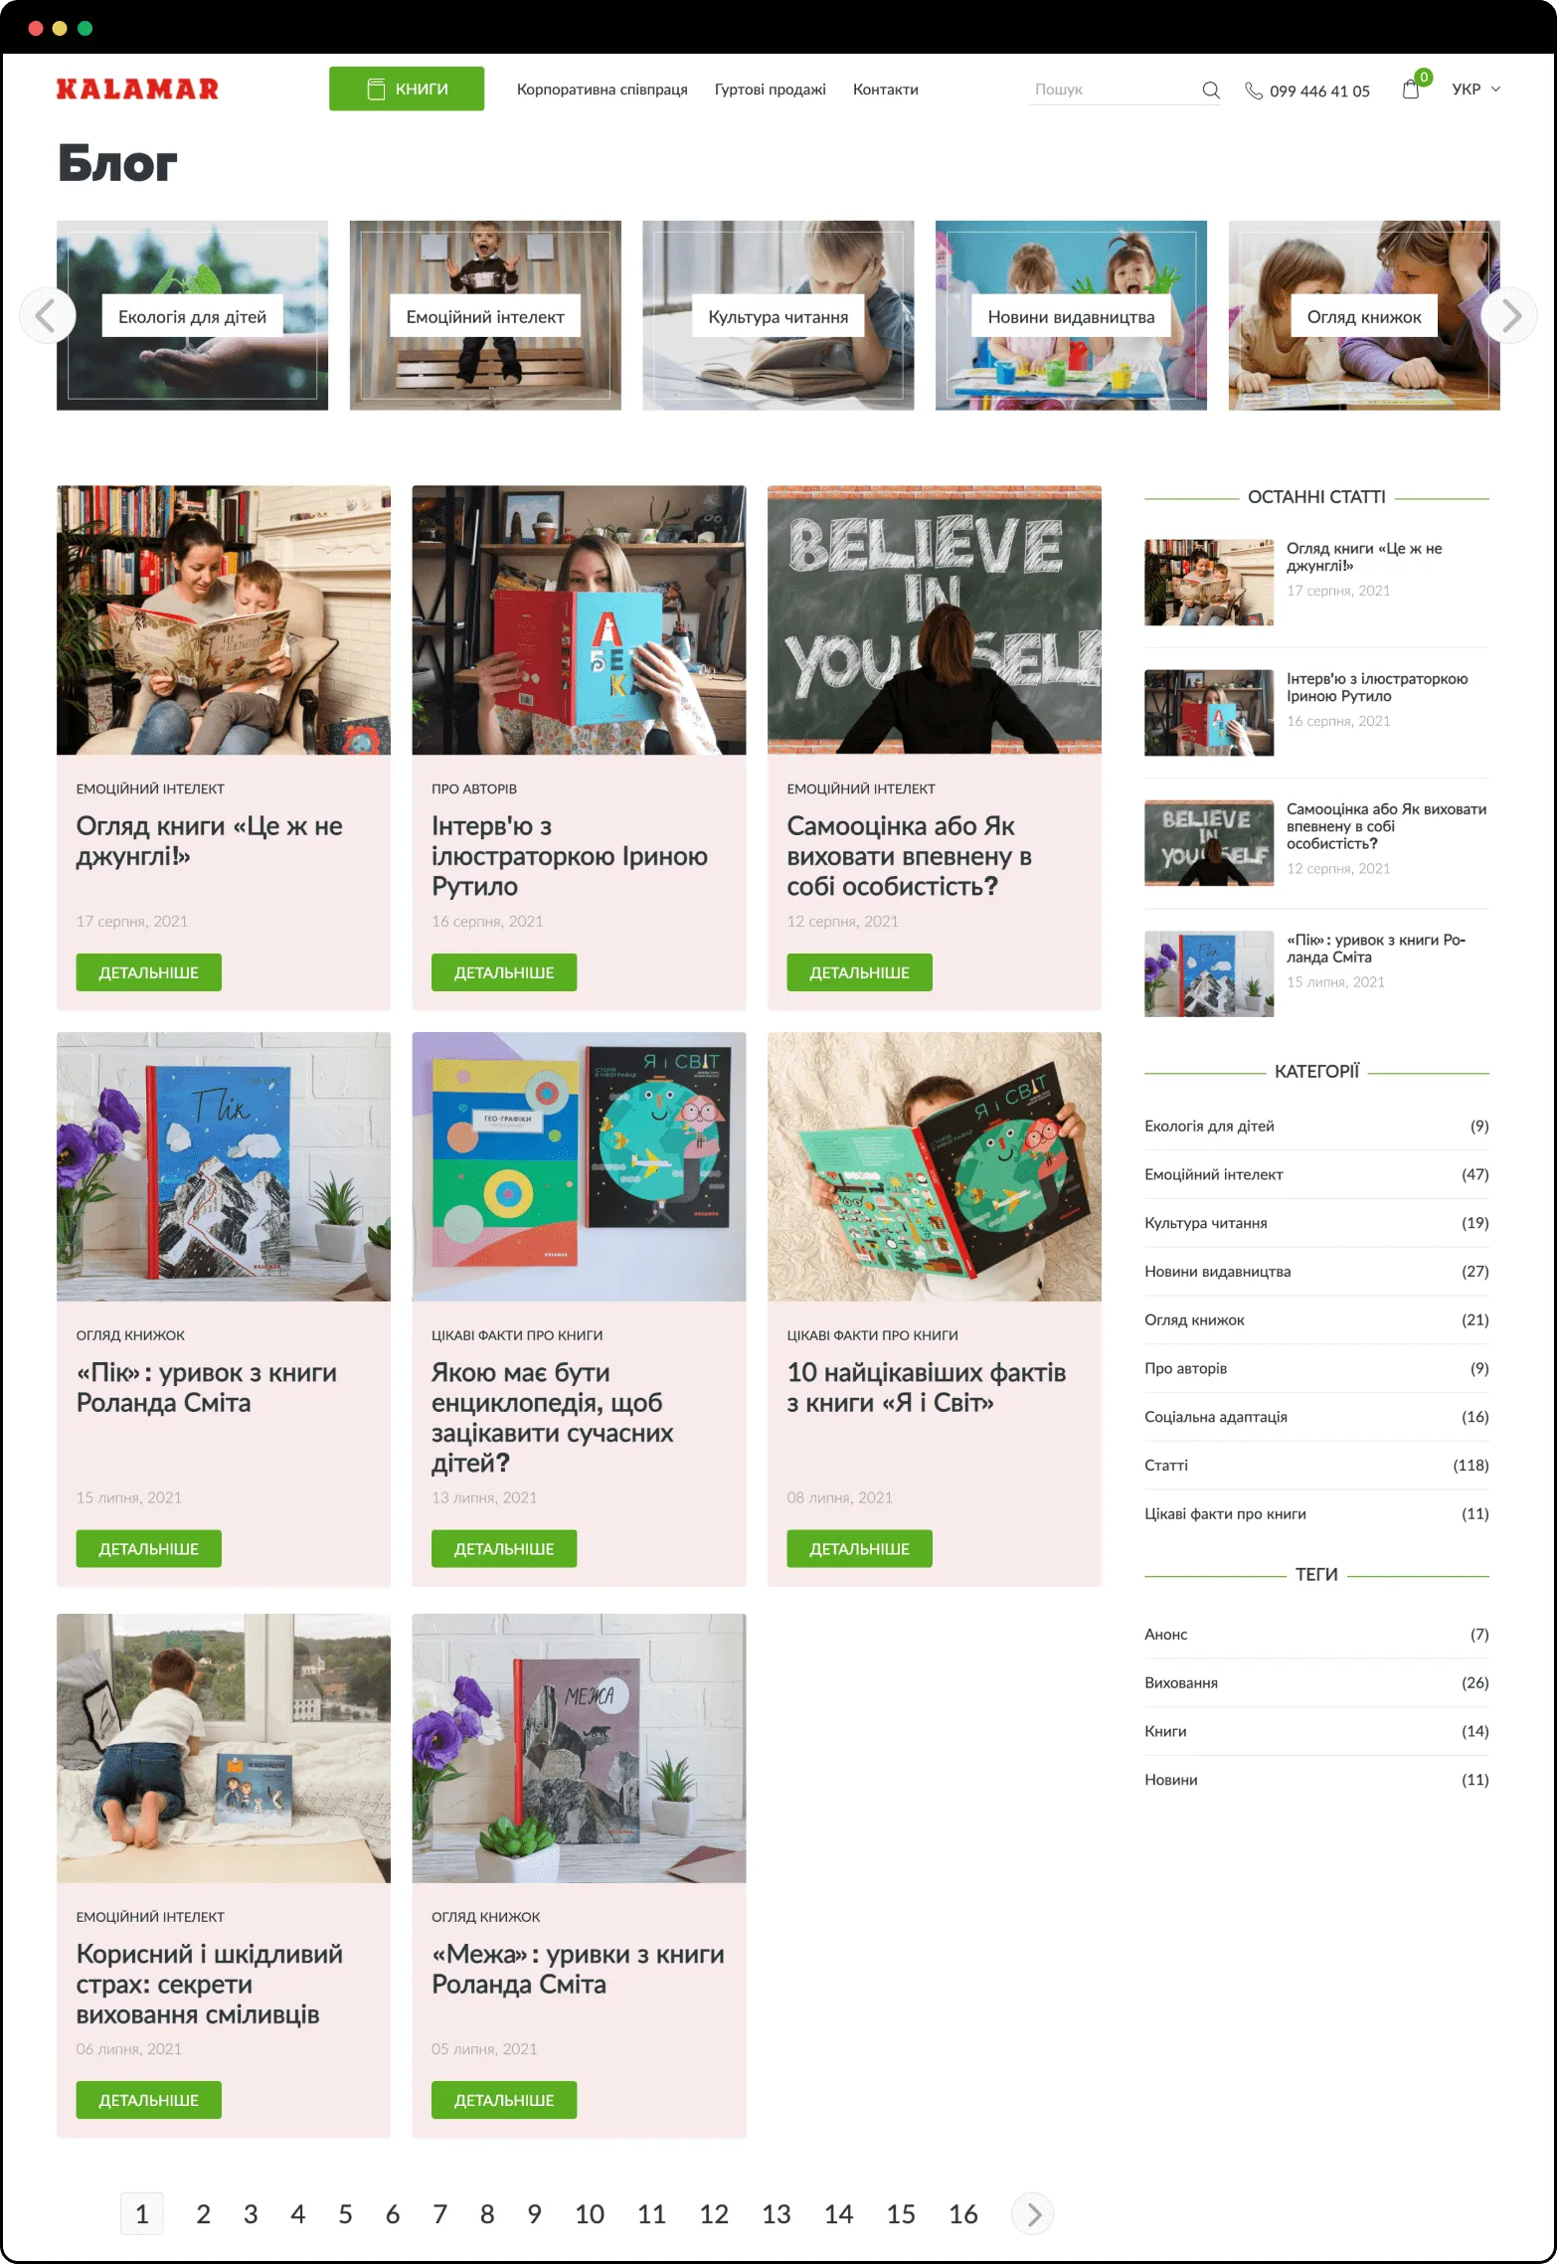Expand the УКР language dropdown

click(x=1476, y=88)
